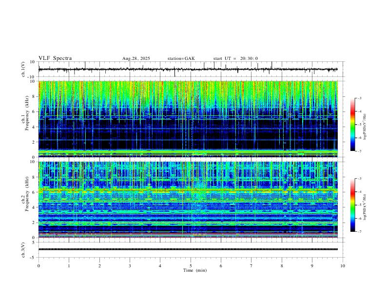Click the time axis tick label '0'

pos(39,266)
